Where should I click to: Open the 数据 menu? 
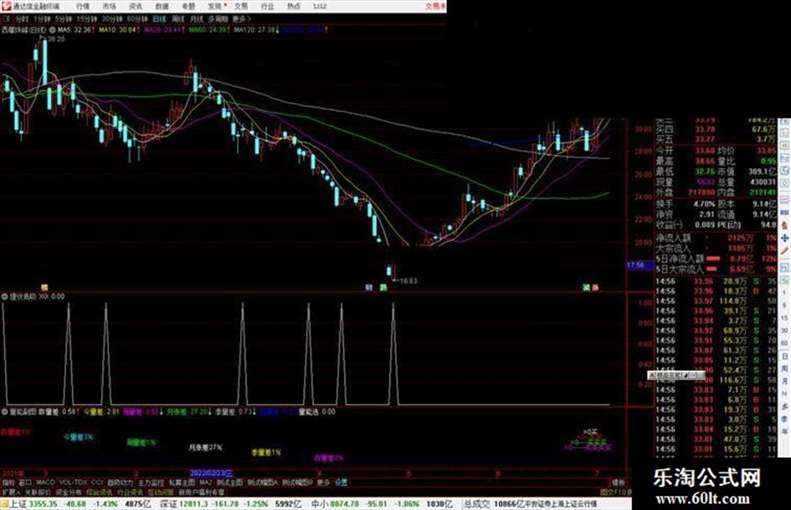[x=162, y=6]
